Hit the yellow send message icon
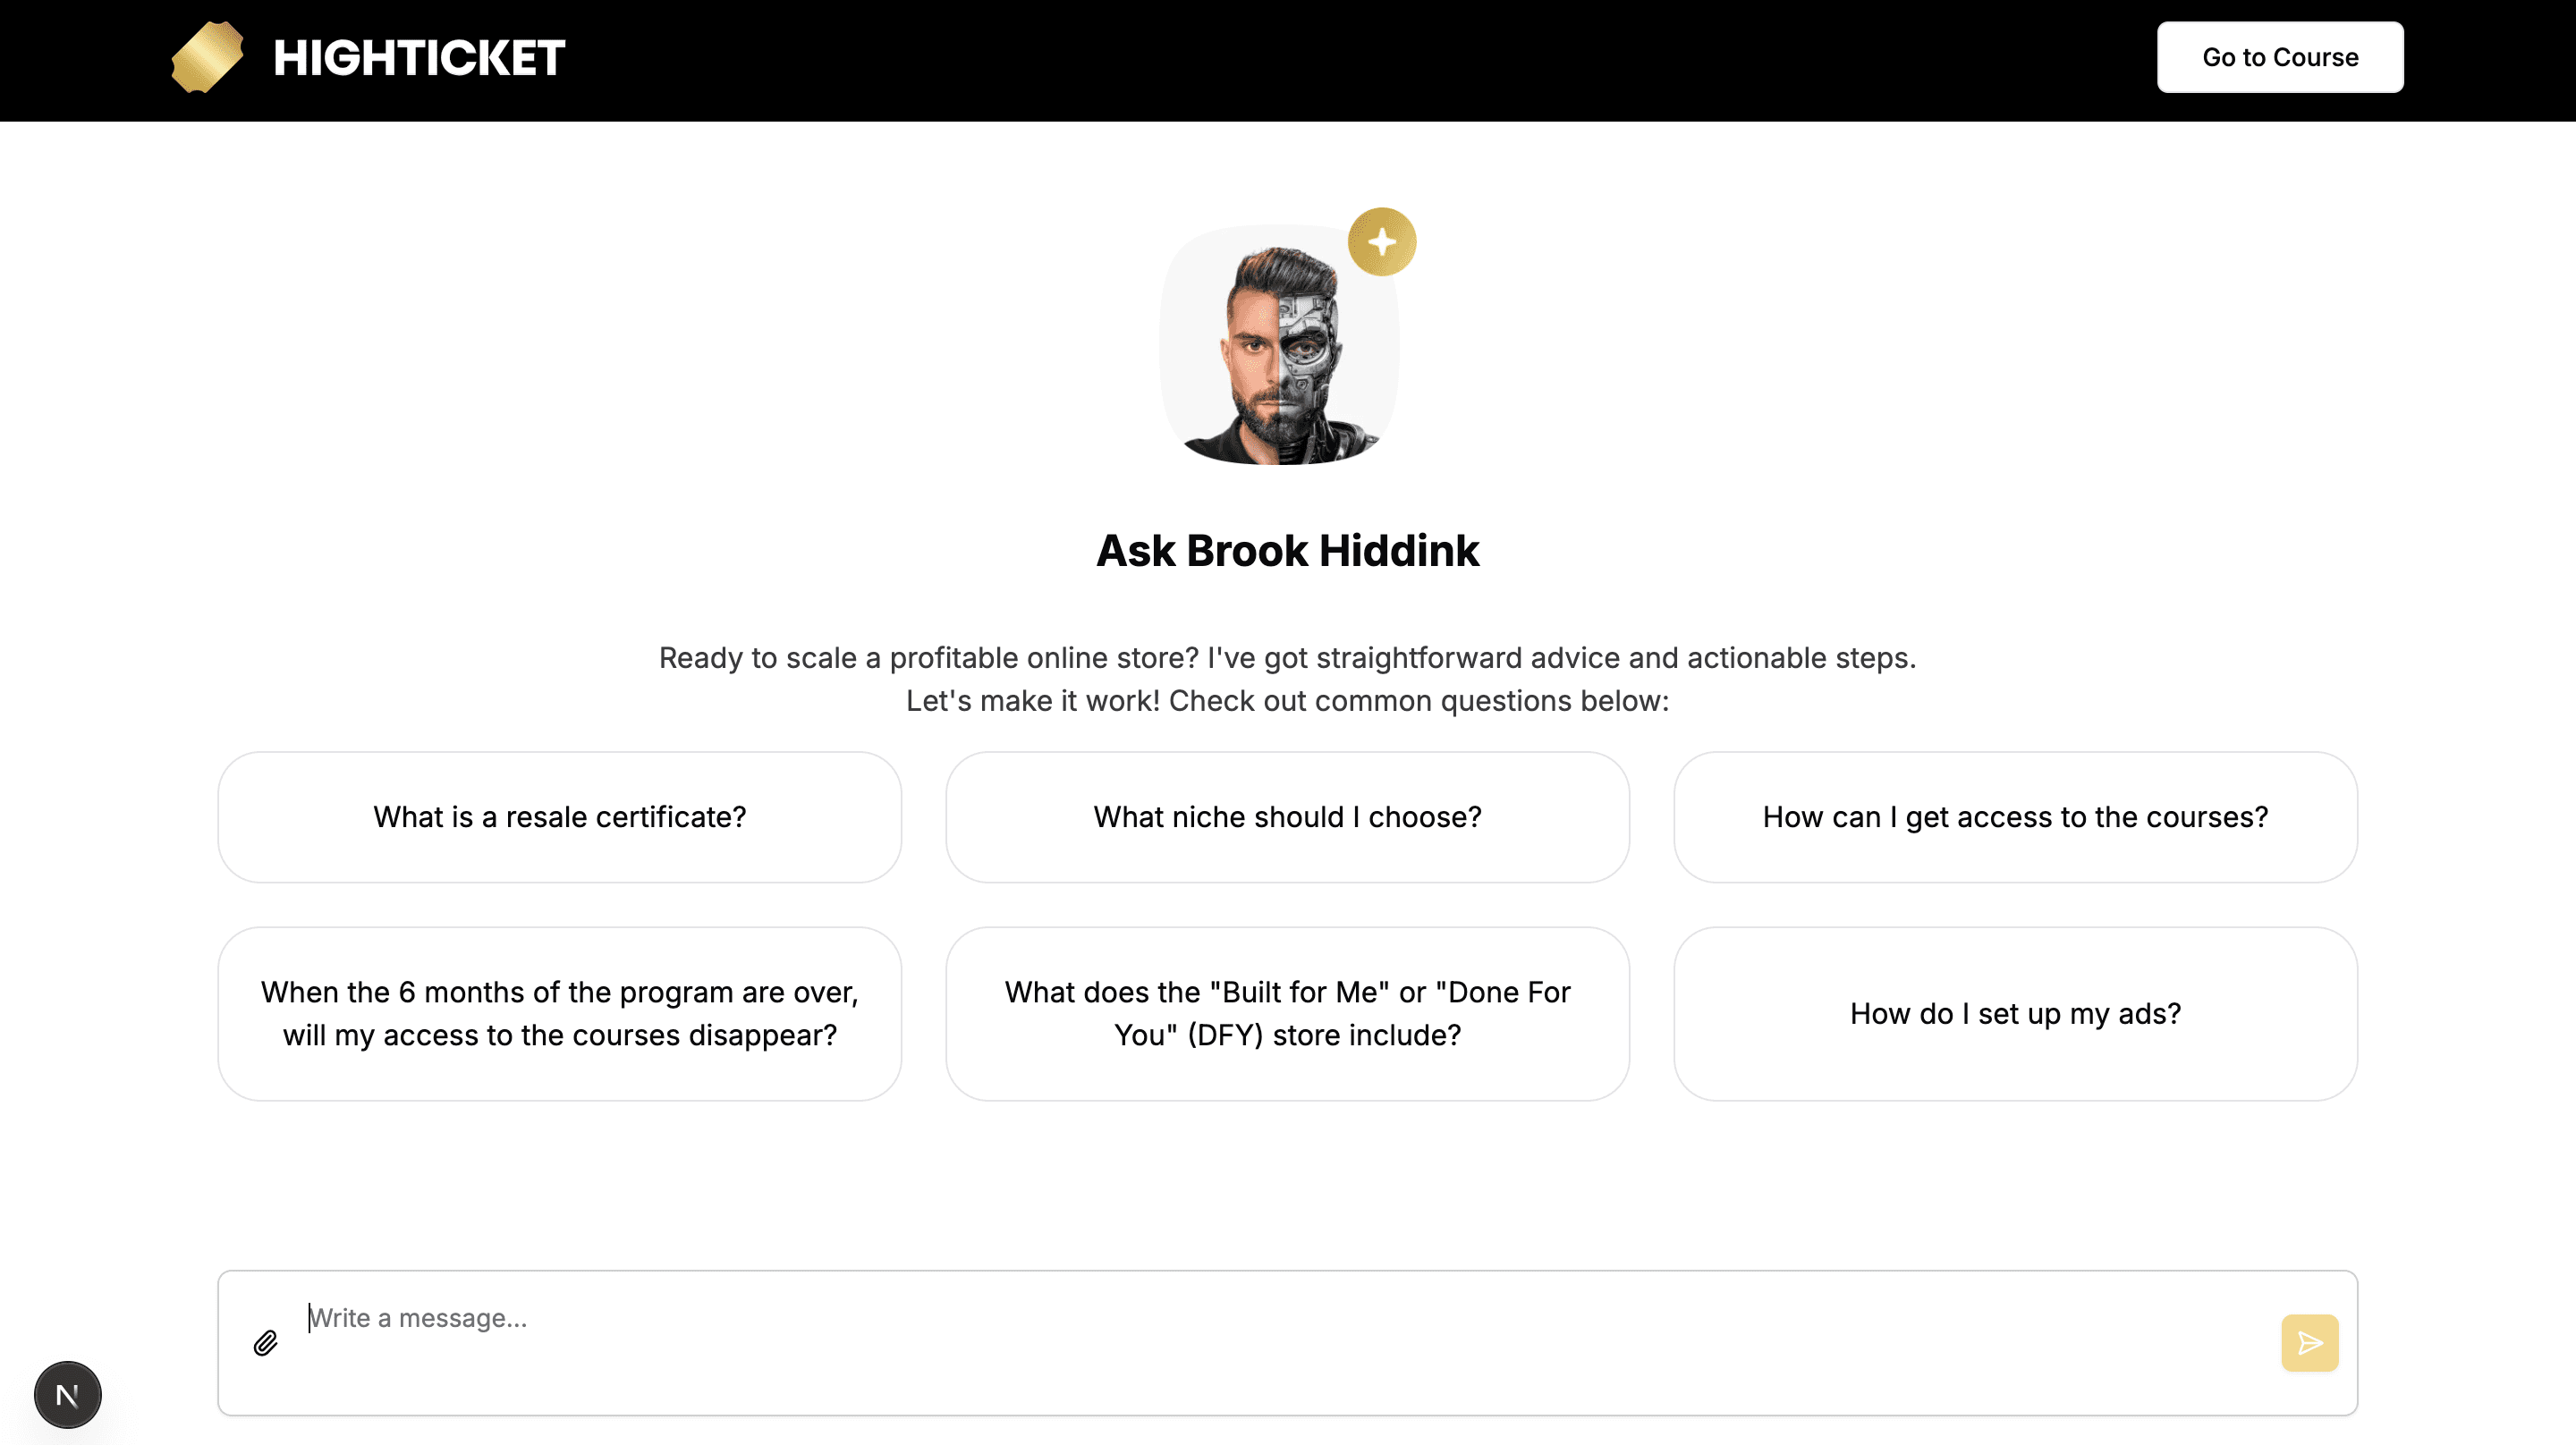Image resolution: width=2576 pixels, height=1445 pixels. pos(2309,1343)
